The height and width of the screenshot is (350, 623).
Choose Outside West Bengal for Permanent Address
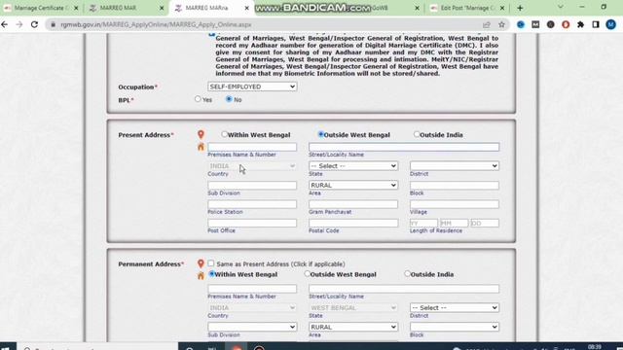pos(308,273)
